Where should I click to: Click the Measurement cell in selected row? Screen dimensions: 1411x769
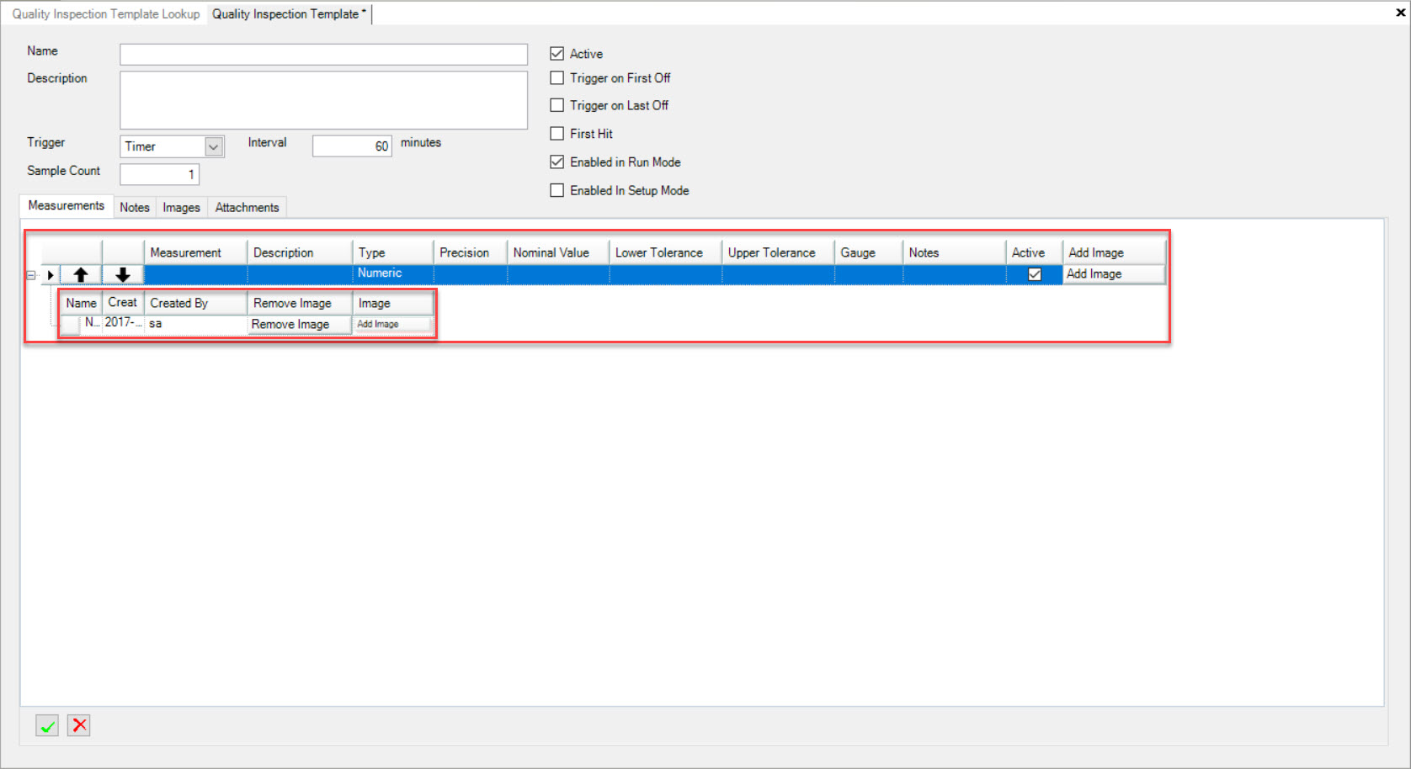click(x=195, y=274)
